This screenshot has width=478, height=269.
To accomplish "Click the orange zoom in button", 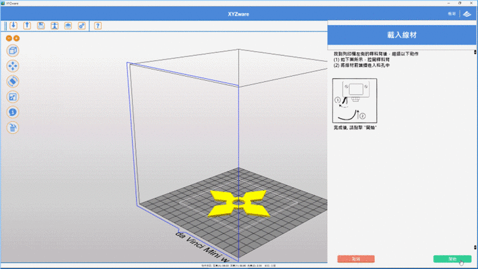I will click(16, 38).
